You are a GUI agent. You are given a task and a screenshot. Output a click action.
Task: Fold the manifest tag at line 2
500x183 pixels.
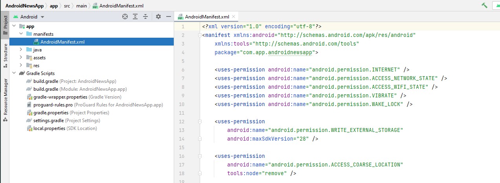[x=200, y=35]
